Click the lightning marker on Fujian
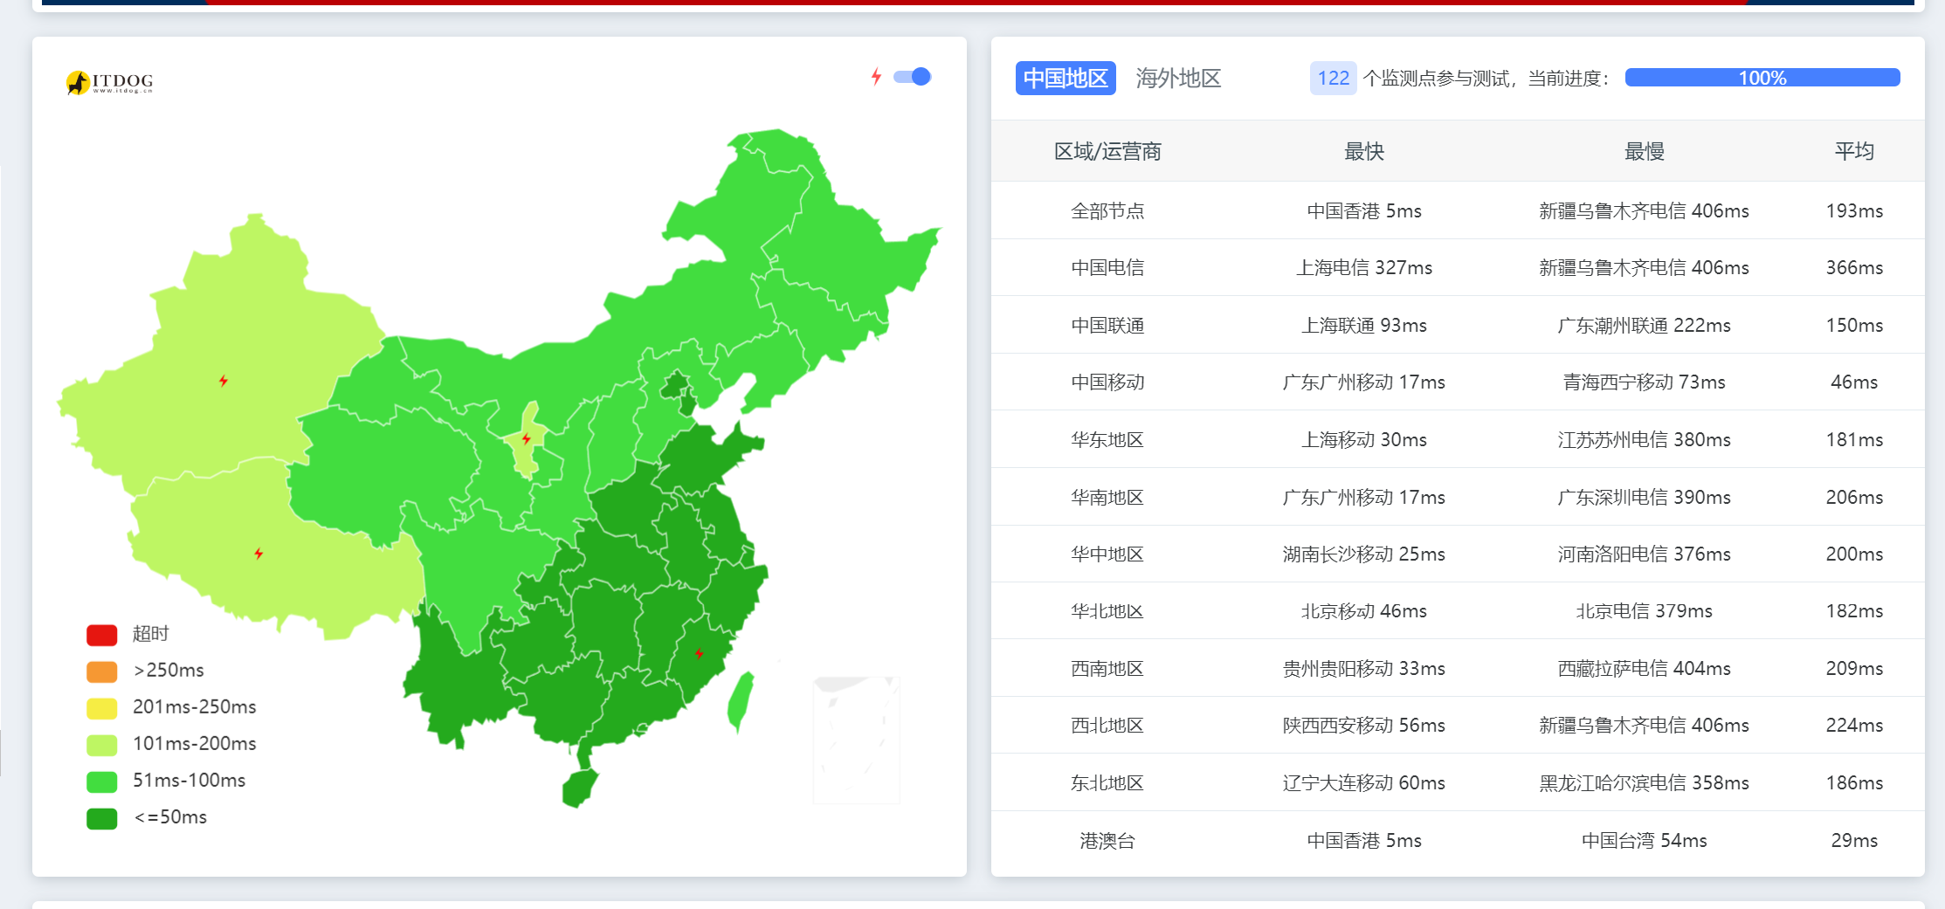 pos(699,653)
